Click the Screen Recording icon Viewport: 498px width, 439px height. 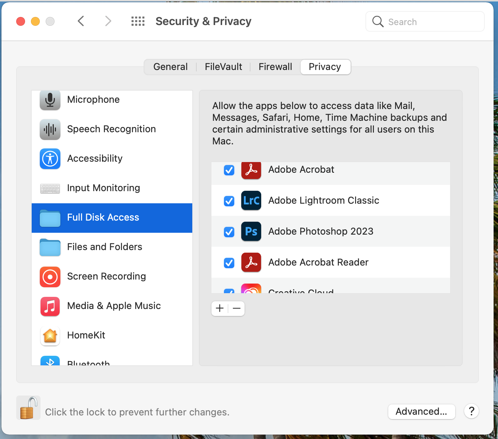point(50,277)
